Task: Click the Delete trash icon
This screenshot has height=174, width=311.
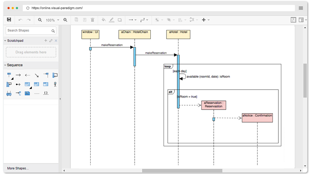Action: (x=92, y=20)
